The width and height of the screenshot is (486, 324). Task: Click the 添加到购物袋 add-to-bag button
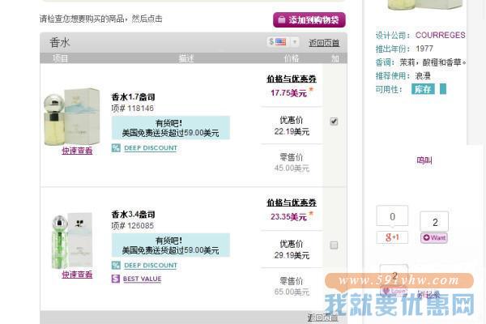[309, 19]
